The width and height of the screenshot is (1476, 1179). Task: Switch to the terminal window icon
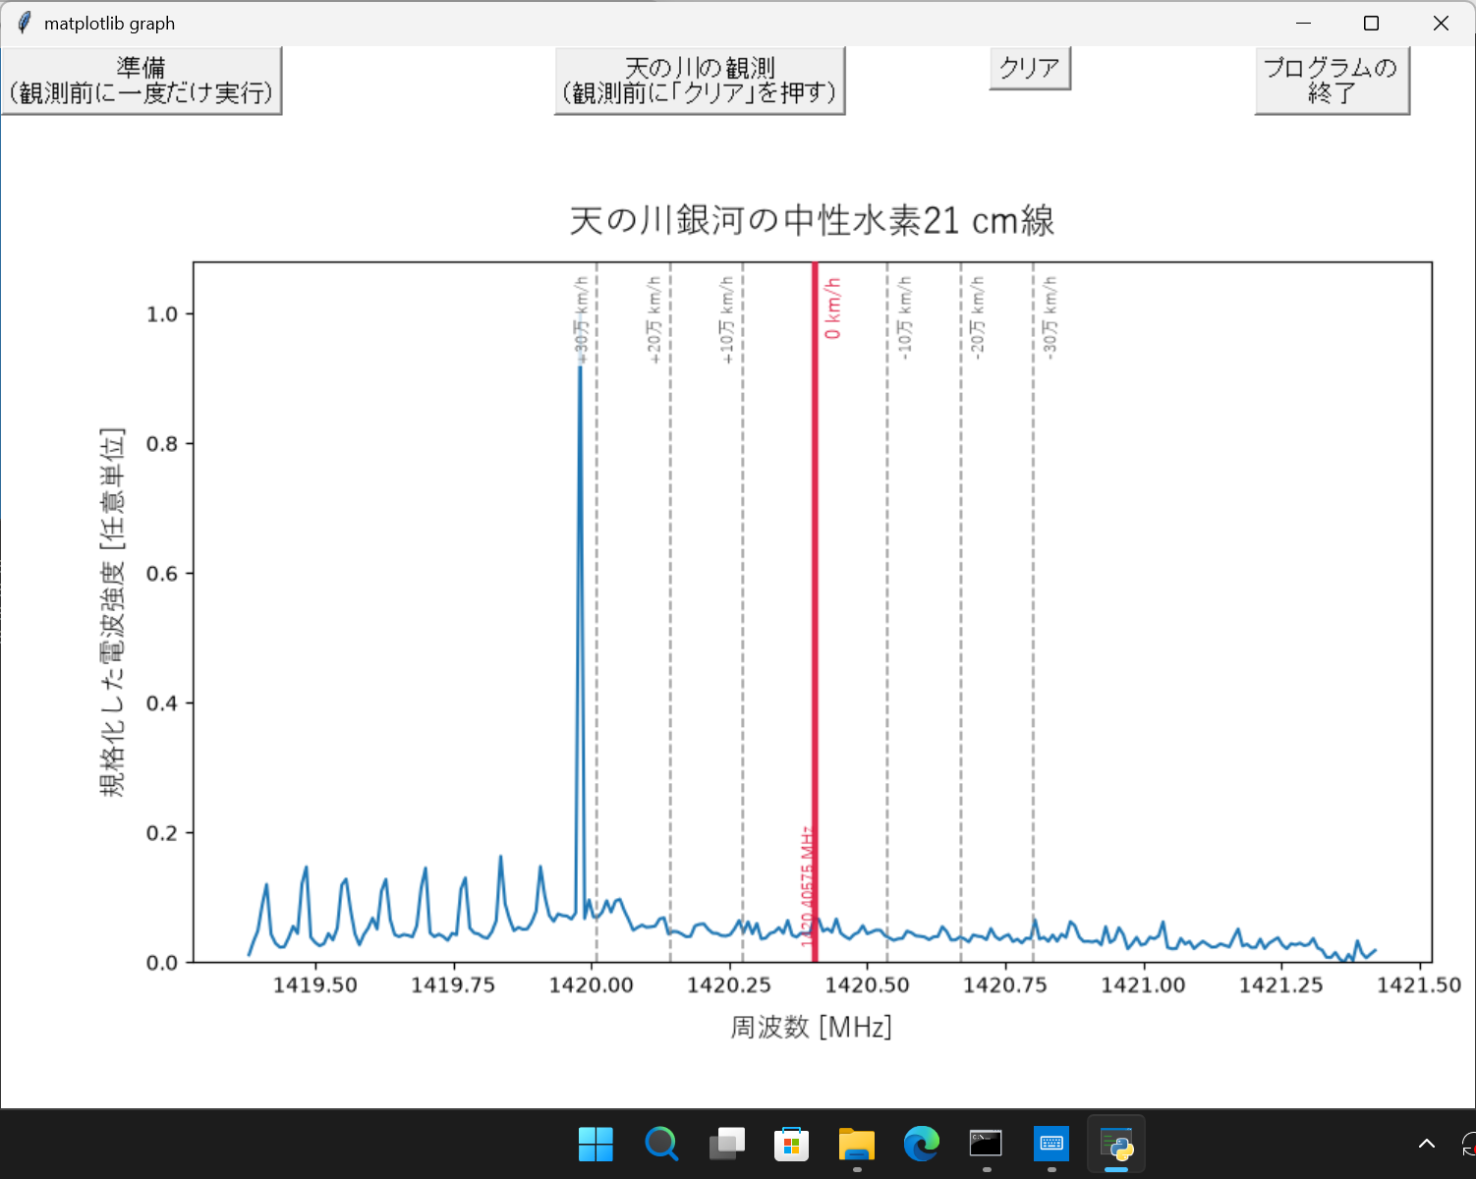pos(986,1144)
